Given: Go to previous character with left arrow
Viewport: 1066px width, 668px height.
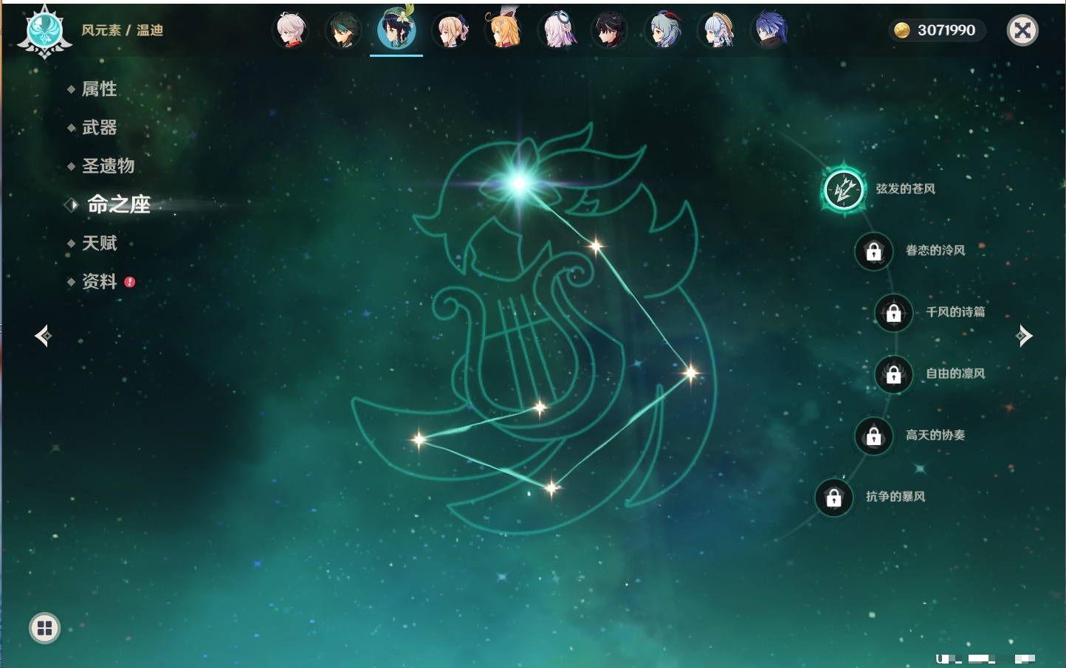Looking at the screenshot, I should (43, 336).
